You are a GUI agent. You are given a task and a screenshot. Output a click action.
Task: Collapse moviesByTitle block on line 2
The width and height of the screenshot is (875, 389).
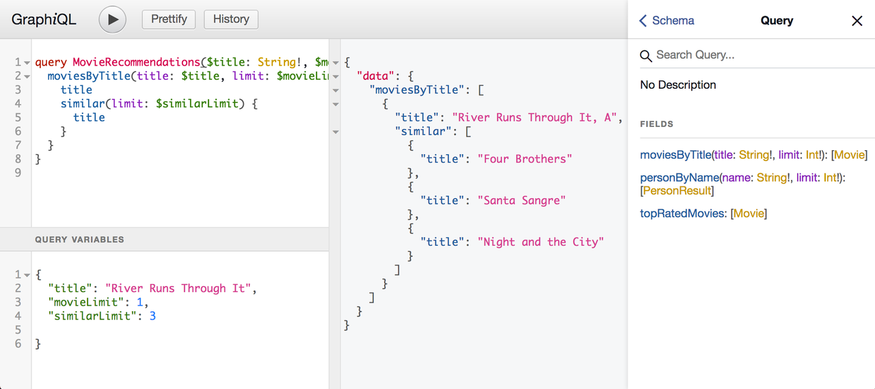click(x=27, y=76)
